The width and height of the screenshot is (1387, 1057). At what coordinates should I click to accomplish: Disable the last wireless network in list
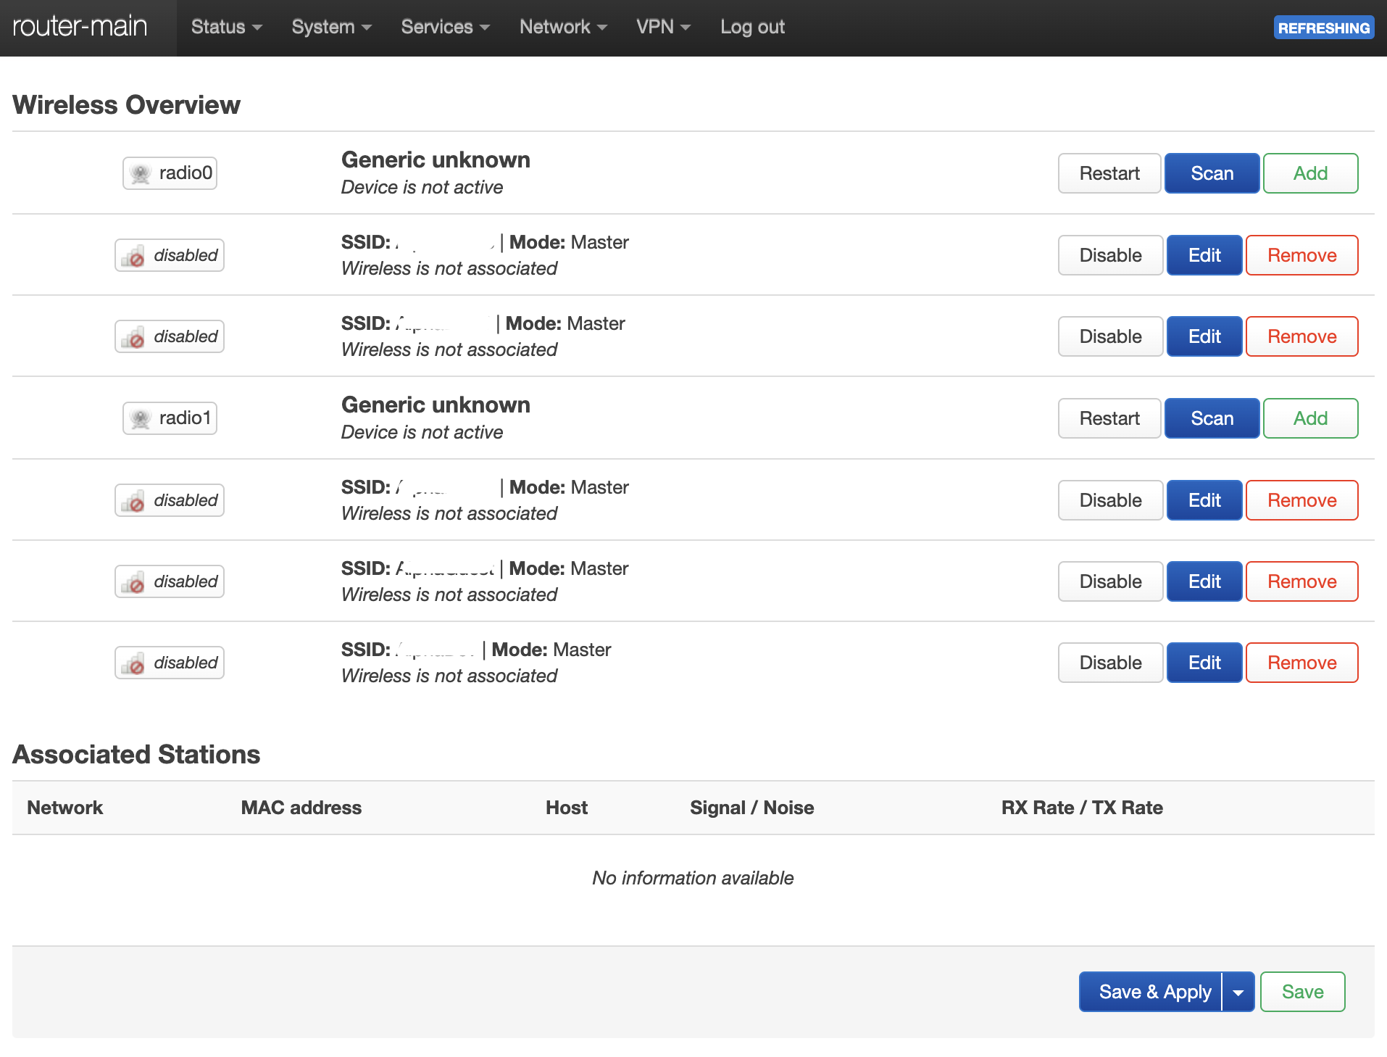coord(1110,663)
